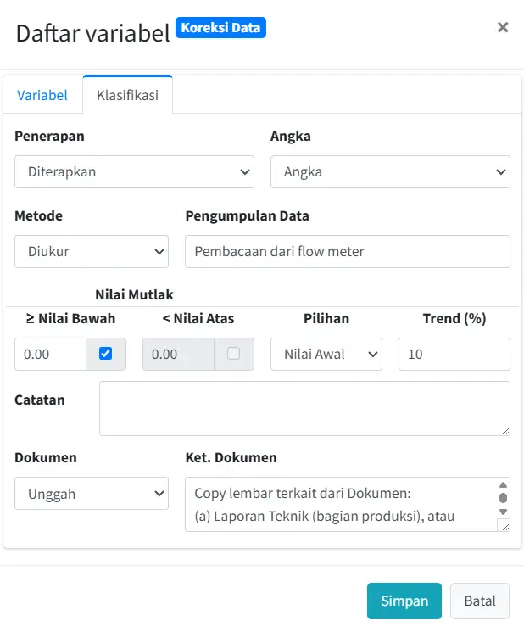Toggle the Nilai Atas checkbox

point(234,354)
